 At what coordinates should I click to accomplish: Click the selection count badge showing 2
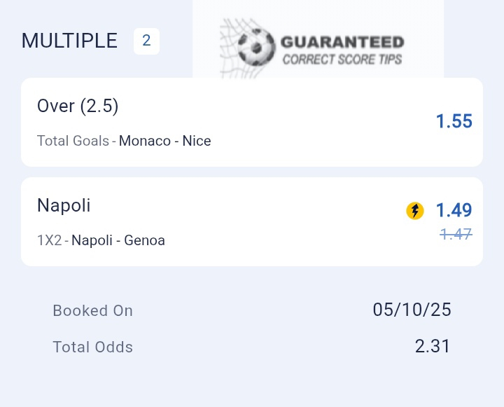point(146,41)
